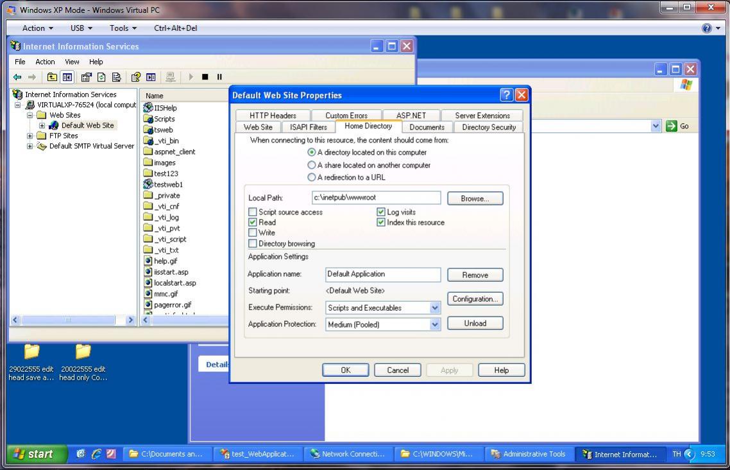This screenshot has height=470, width=730.
Task: Open Properties via the IIS toolbar icon
Action: pyautogui.click(x=86, y=77)
